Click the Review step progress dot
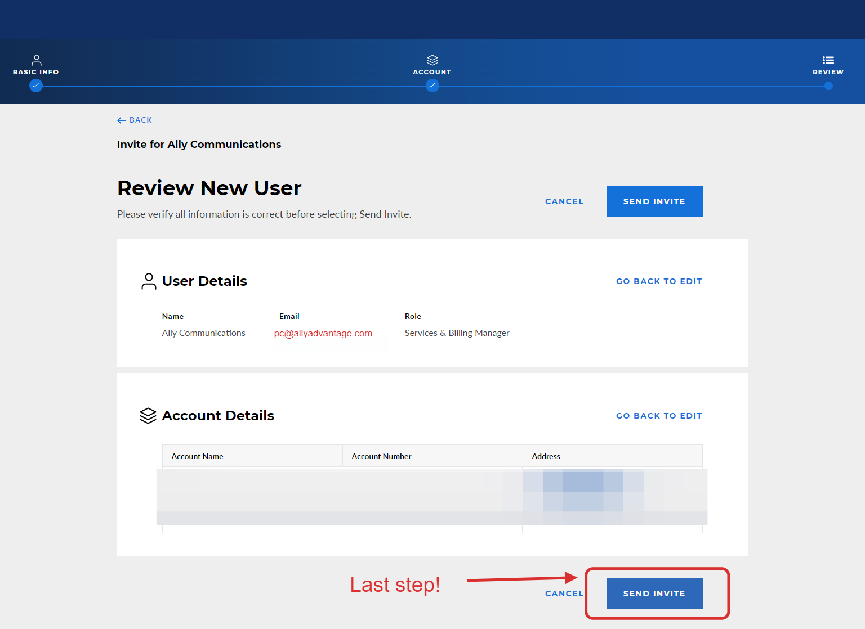Viewport: 865px width, 629px height. coord(828,86)
